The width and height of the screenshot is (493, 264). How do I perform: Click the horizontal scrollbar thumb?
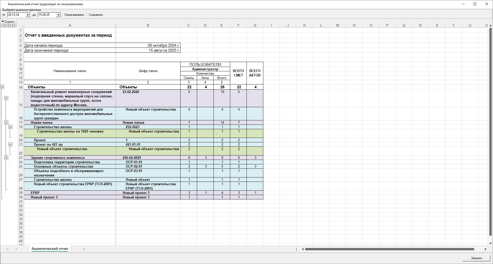coord(389,249)
